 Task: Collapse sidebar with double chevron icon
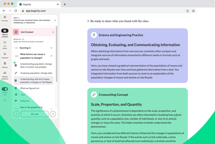click(x=5, y=100)
